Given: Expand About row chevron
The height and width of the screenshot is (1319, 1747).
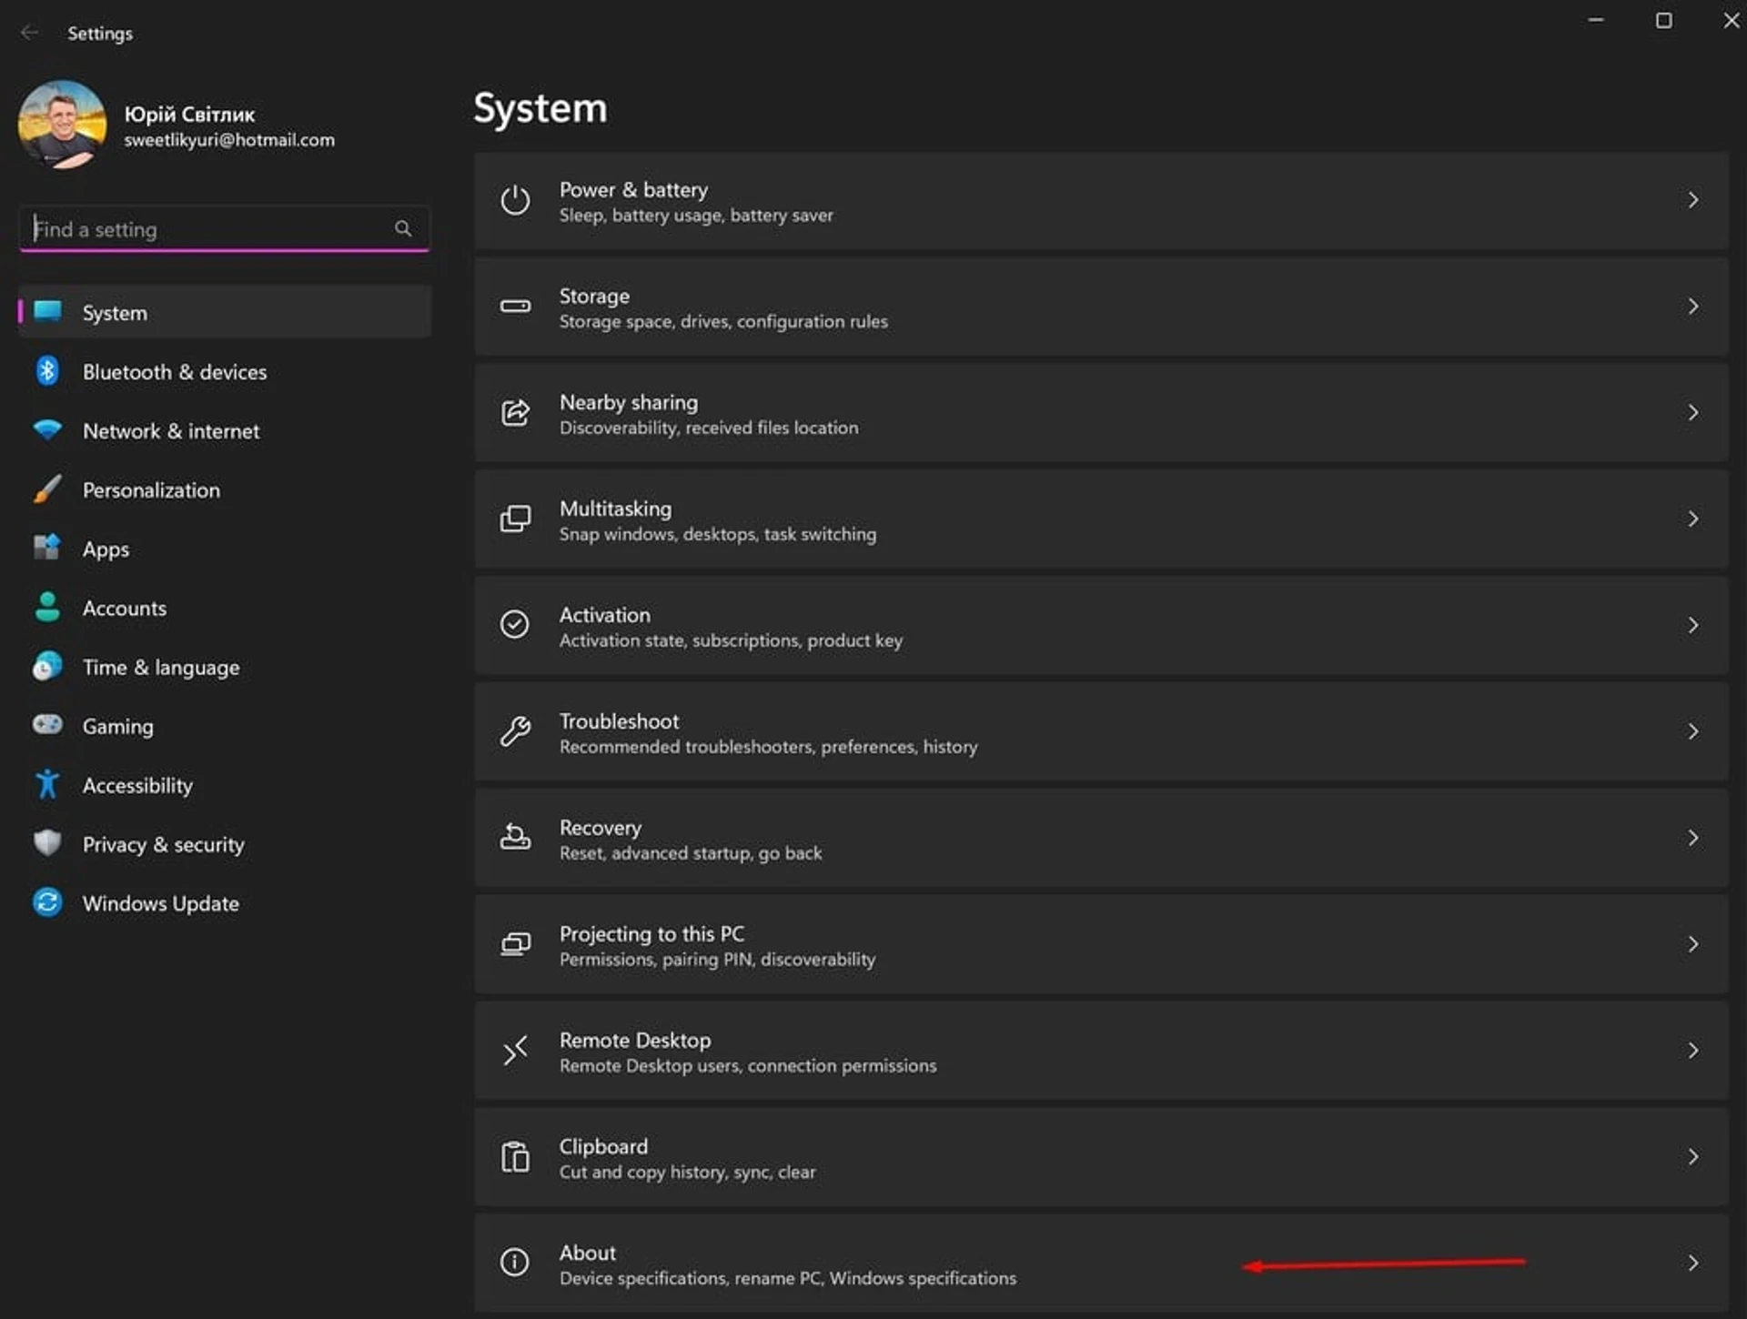Looking at the screenshot, I should (x=1692, y=1263).
